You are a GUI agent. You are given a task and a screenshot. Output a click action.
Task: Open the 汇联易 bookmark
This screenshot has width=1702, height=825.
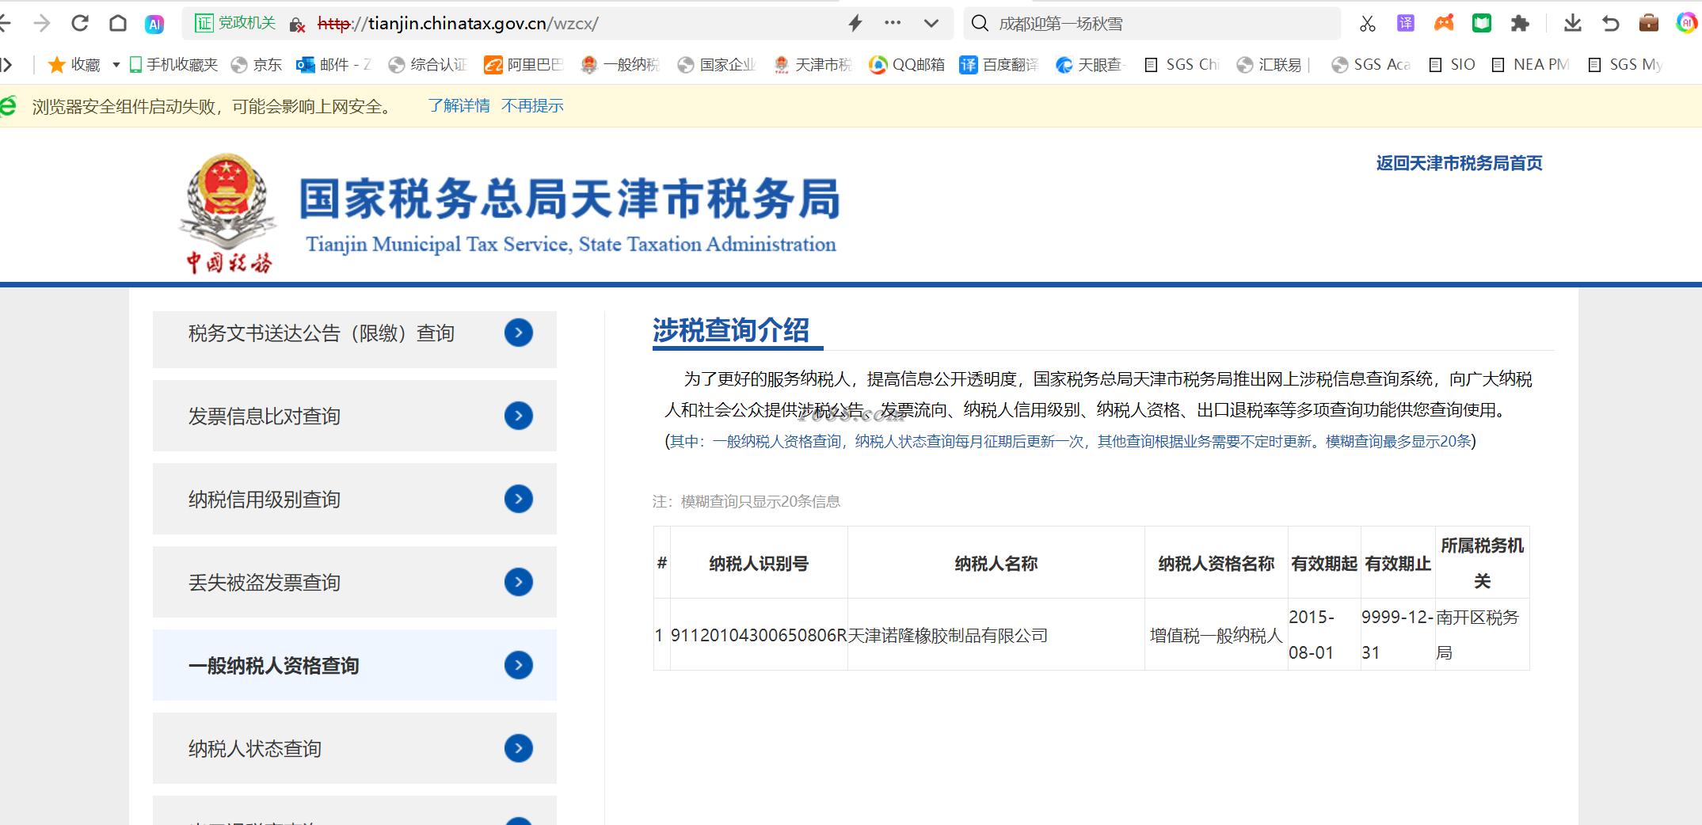pyautogui.click(x=1274, y=65)
